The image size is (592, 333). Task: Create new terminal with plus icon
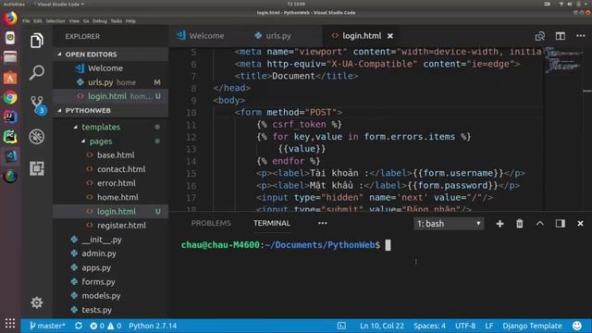(499, 224)
